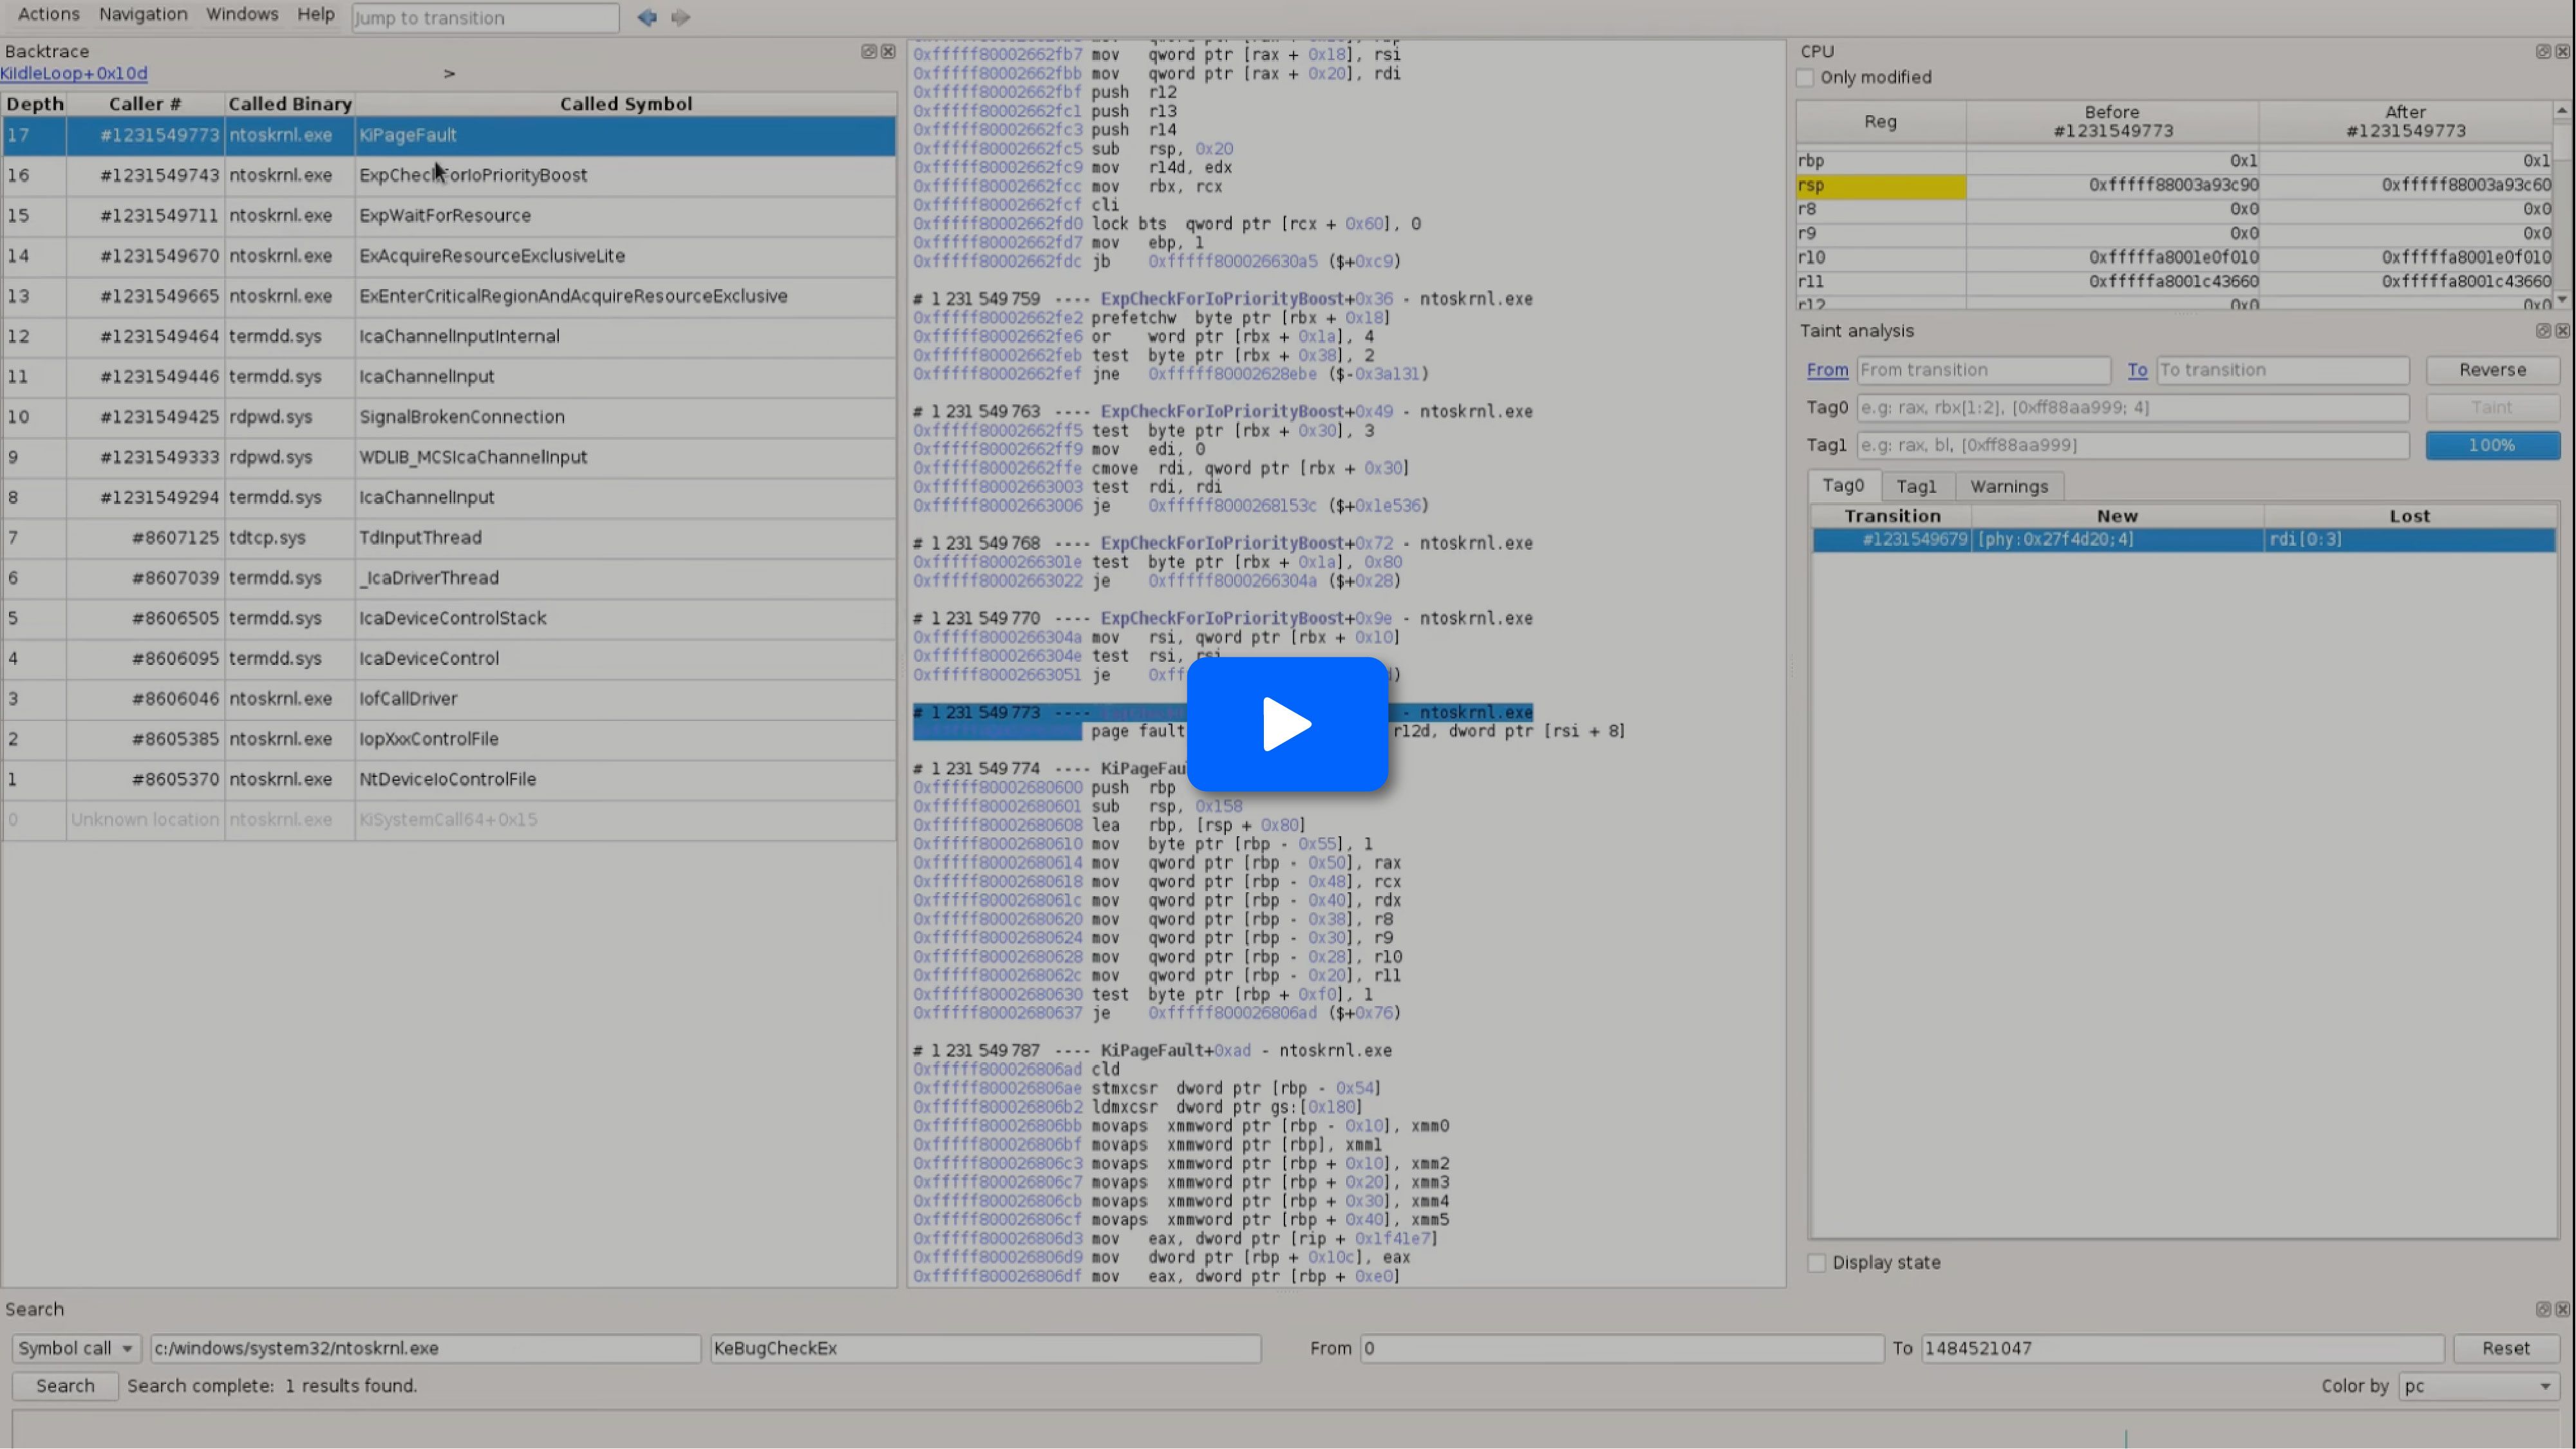This screenshot has width=2576, height=1449.
Task: Close the Backtrace panel
Action: click(x=888, y=51)
